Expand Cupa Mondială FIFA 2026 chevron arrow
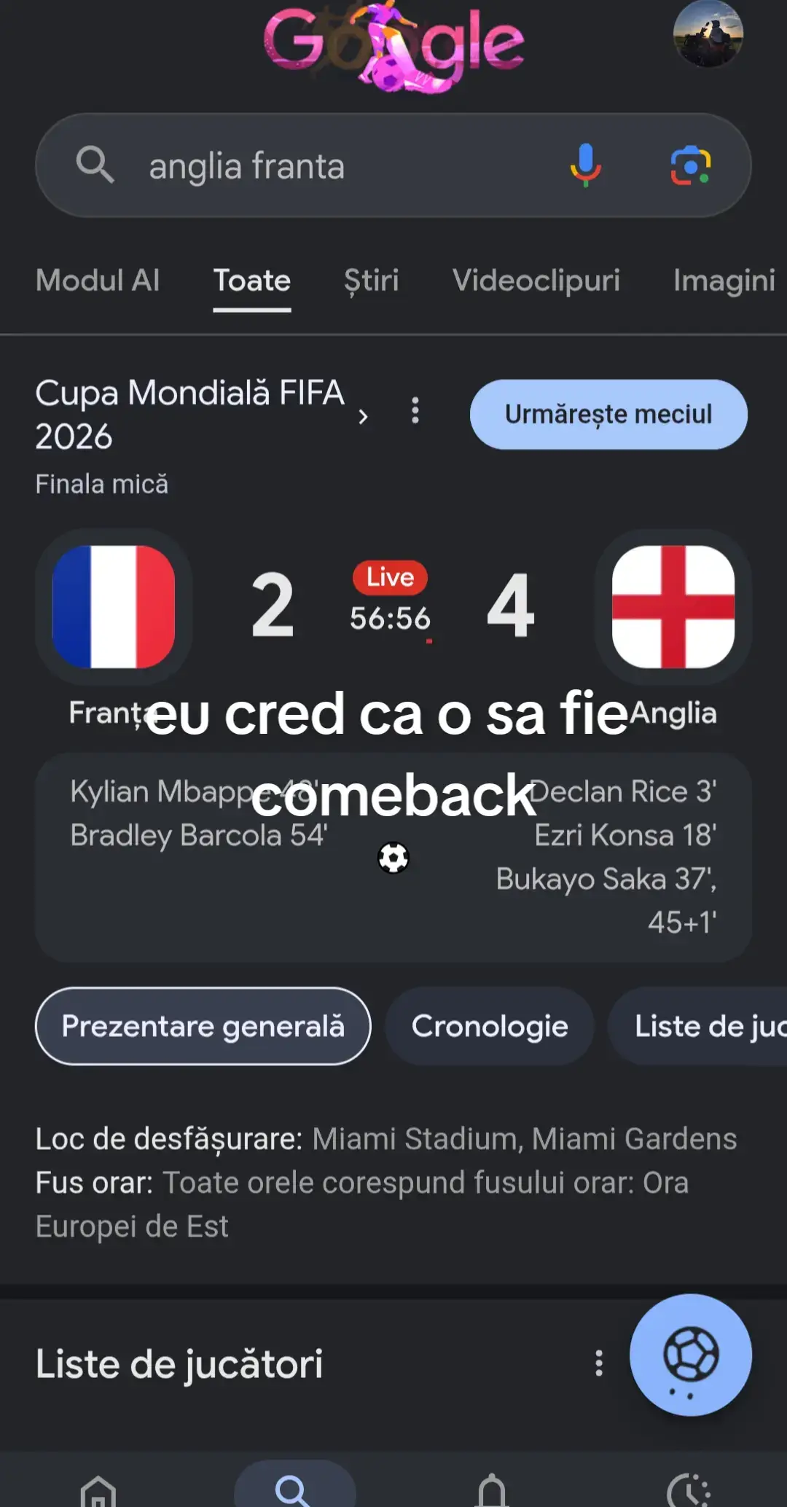 click(363, 417)
